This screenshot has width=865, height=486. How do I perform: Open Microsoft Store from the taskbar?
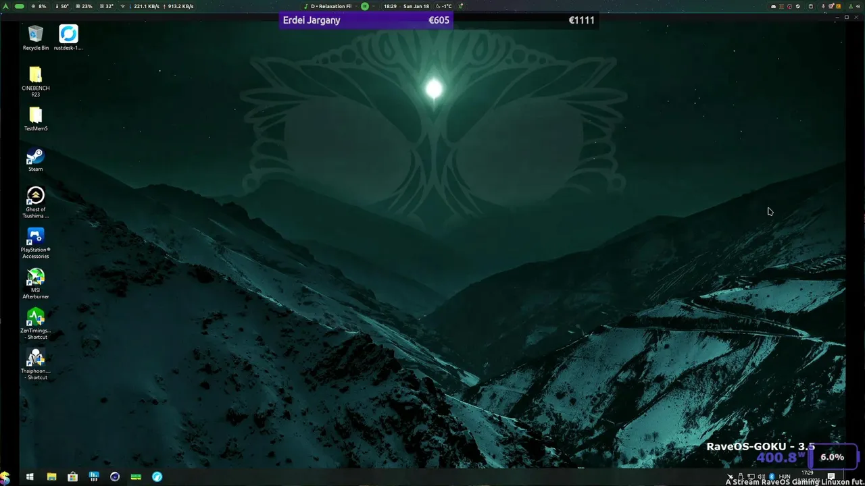point(72,477)
